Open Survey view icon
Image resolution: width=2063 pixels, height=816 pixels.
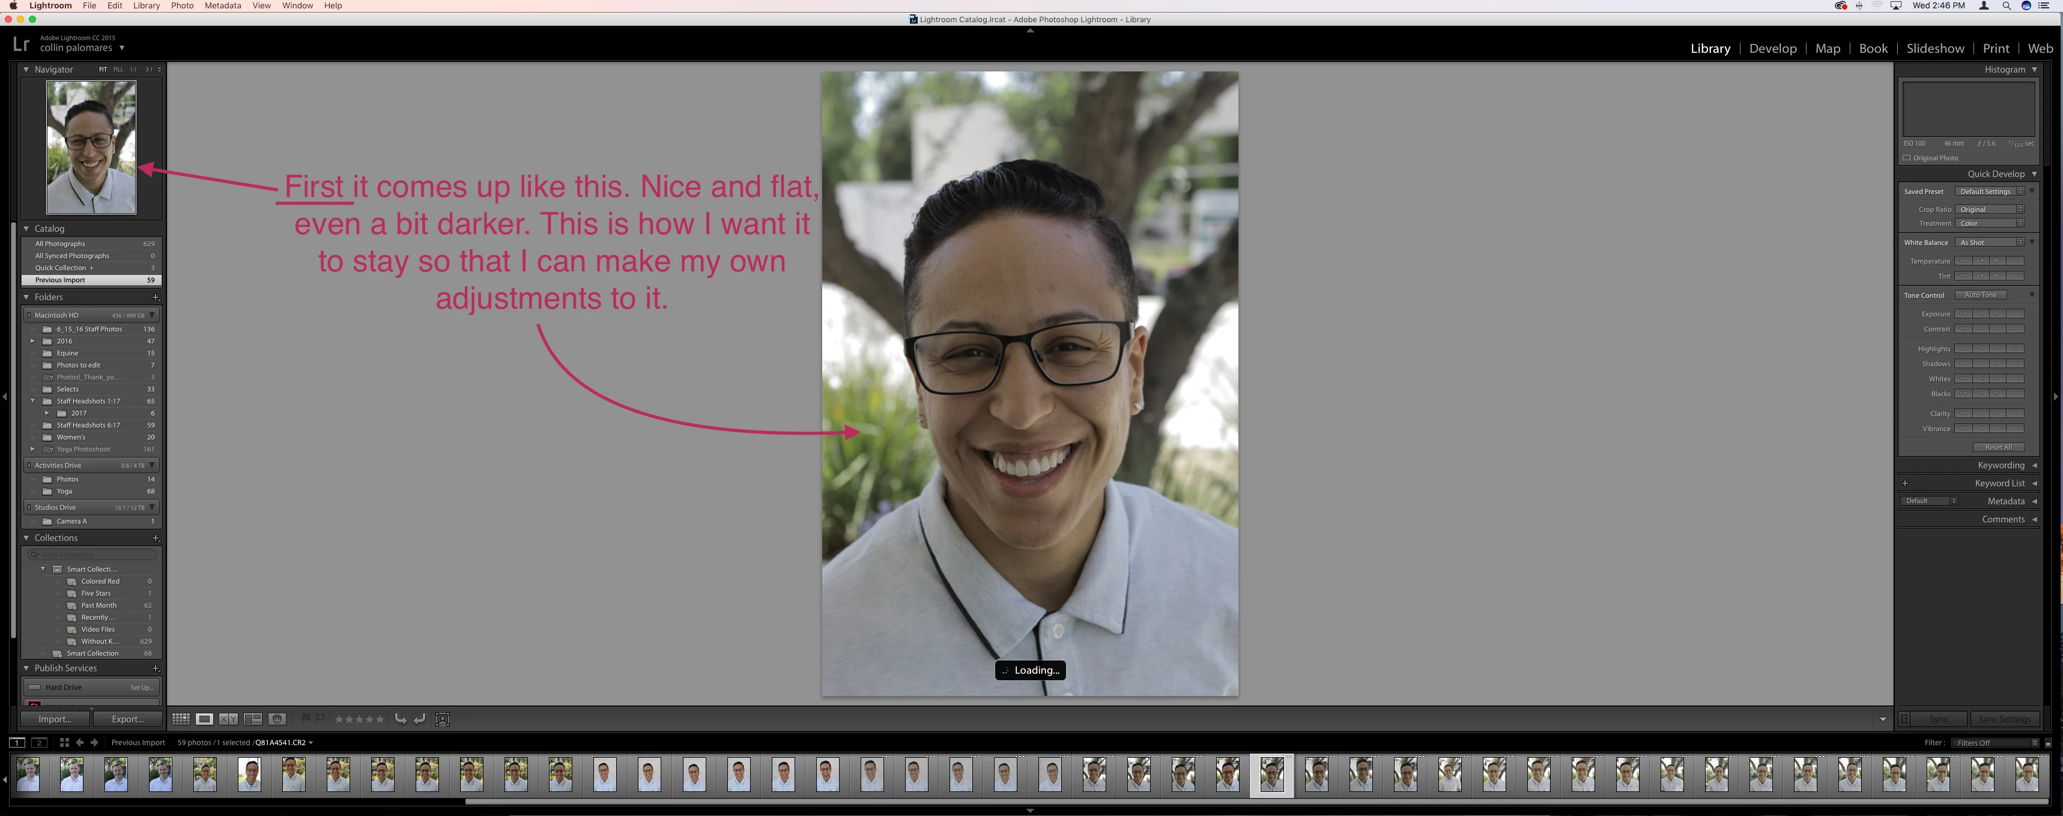[253, 719]
